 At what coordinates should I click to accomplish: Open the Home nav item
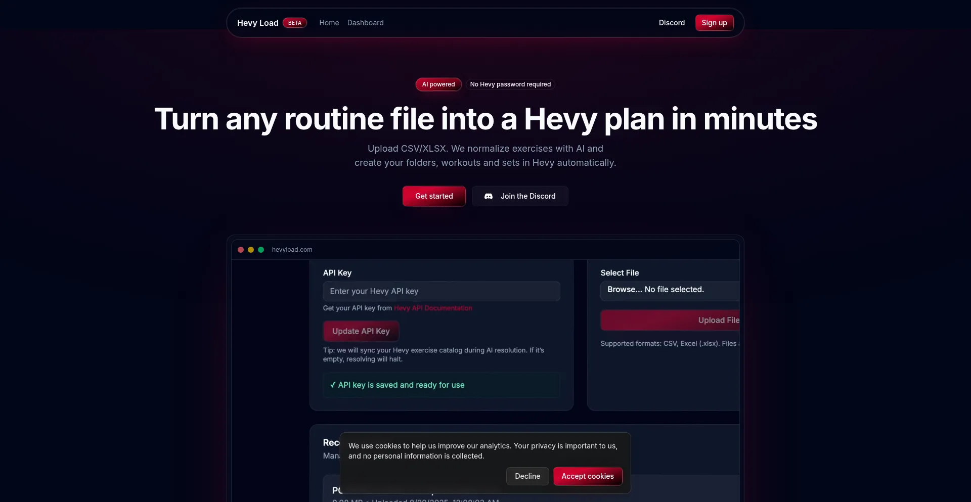click(x=329, y=23)
